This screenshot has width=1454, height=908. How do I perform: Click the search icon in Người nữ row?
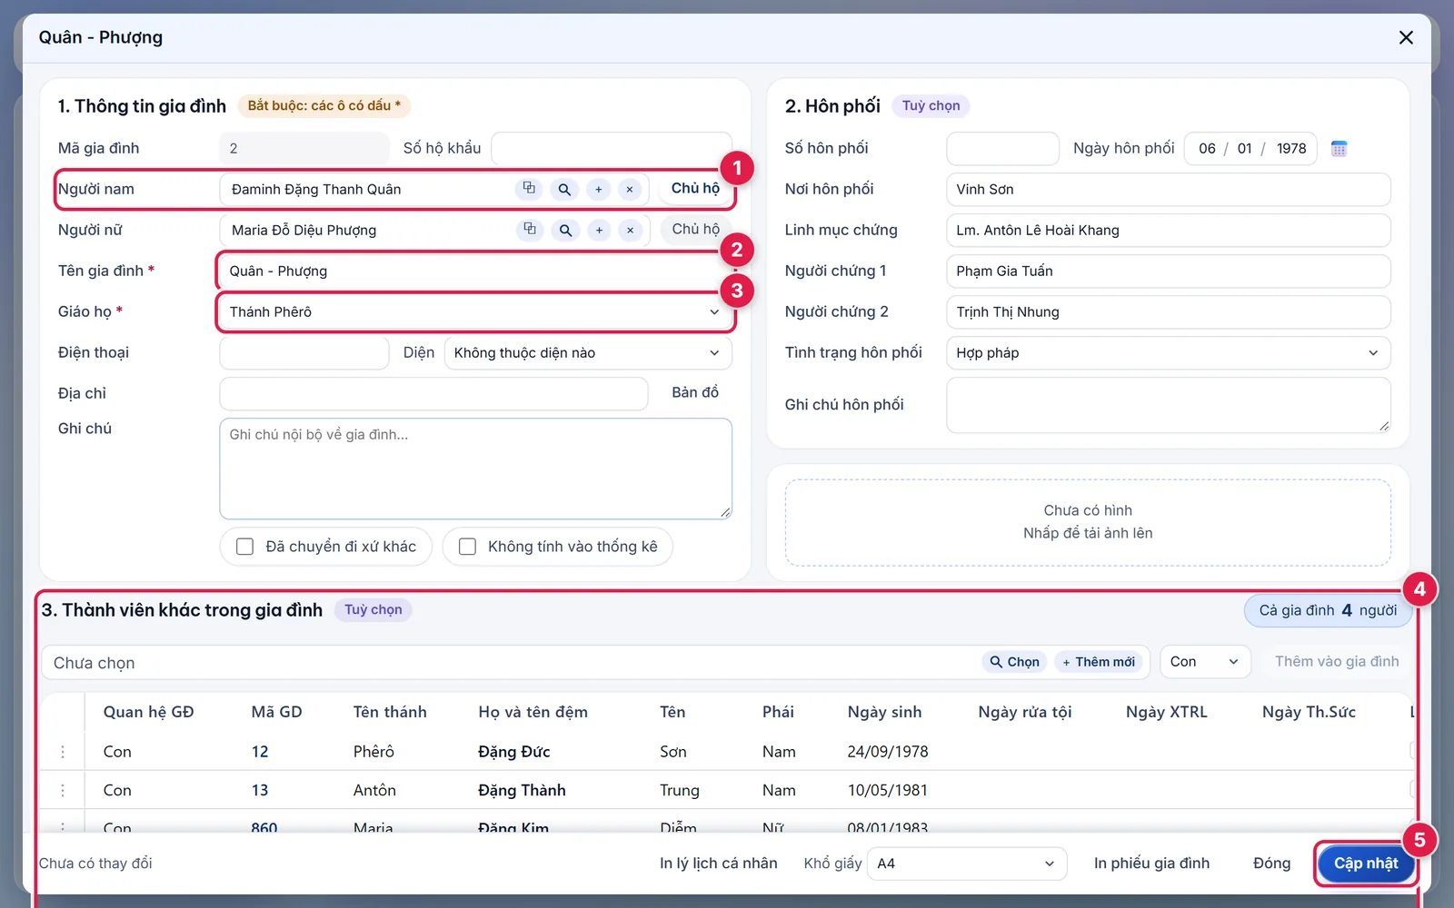[565, 230]
